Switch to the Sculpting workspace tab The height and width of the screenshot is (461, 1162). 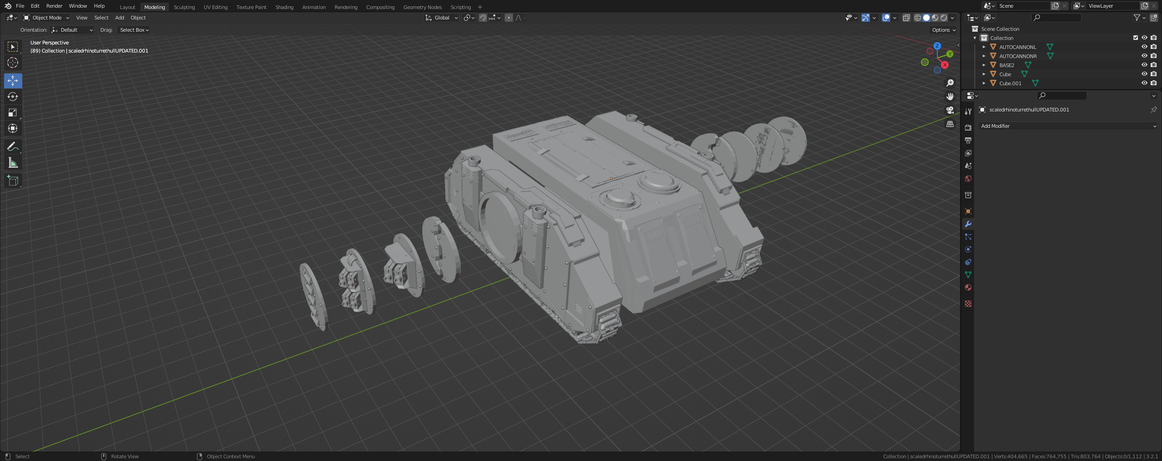(x=184, y=7)
